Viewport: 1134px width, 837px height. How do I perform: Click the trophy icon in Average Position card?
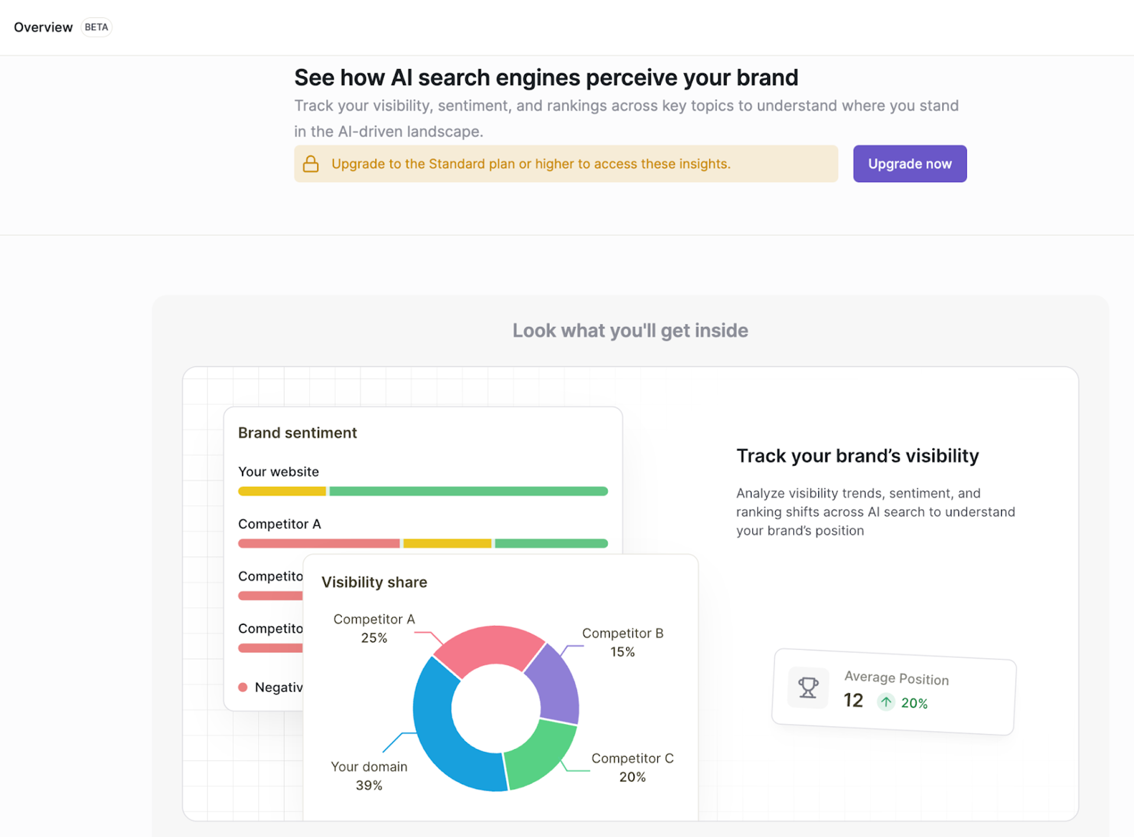808,687
